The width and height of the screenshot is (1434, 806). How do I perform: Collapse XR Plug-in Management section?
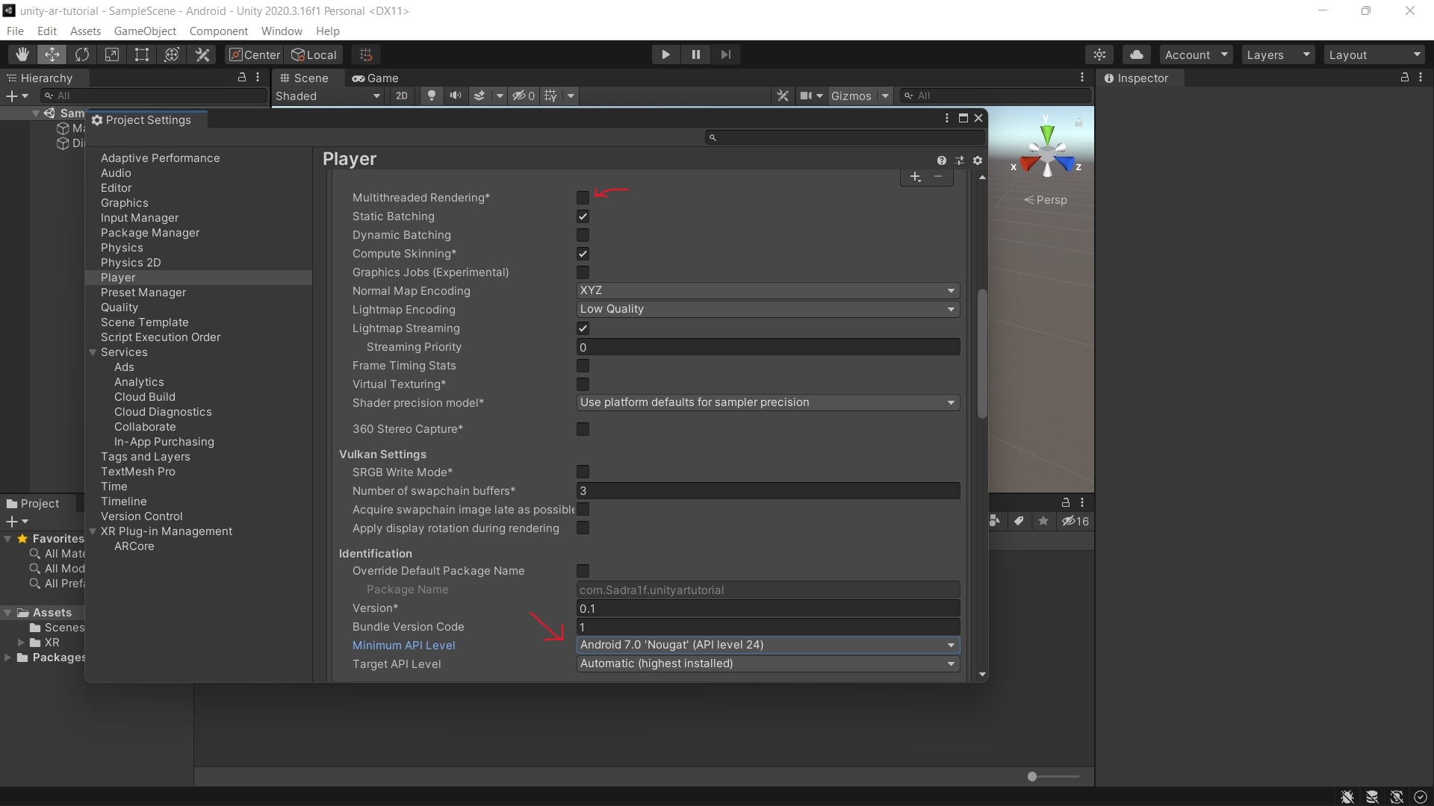tap(93, 531)
